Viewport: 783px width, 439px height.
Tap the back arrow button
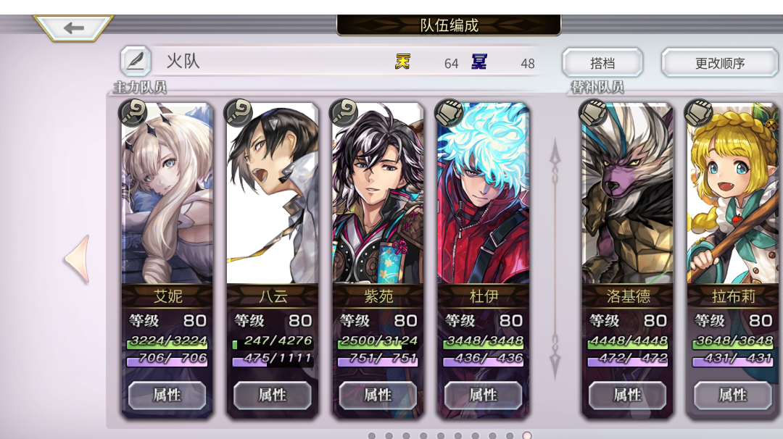point(73,28)
